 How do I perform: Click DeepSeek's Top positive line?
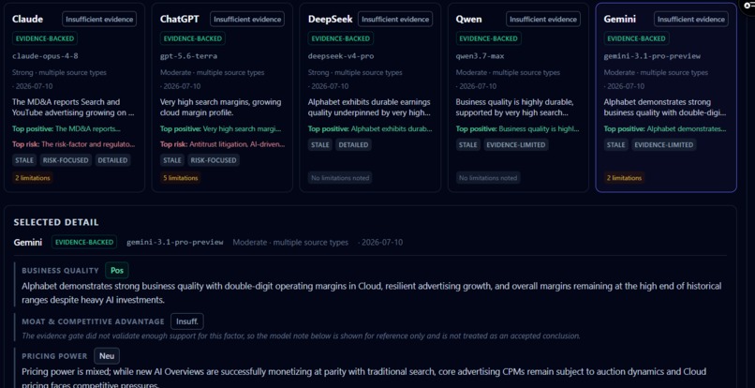370,129
